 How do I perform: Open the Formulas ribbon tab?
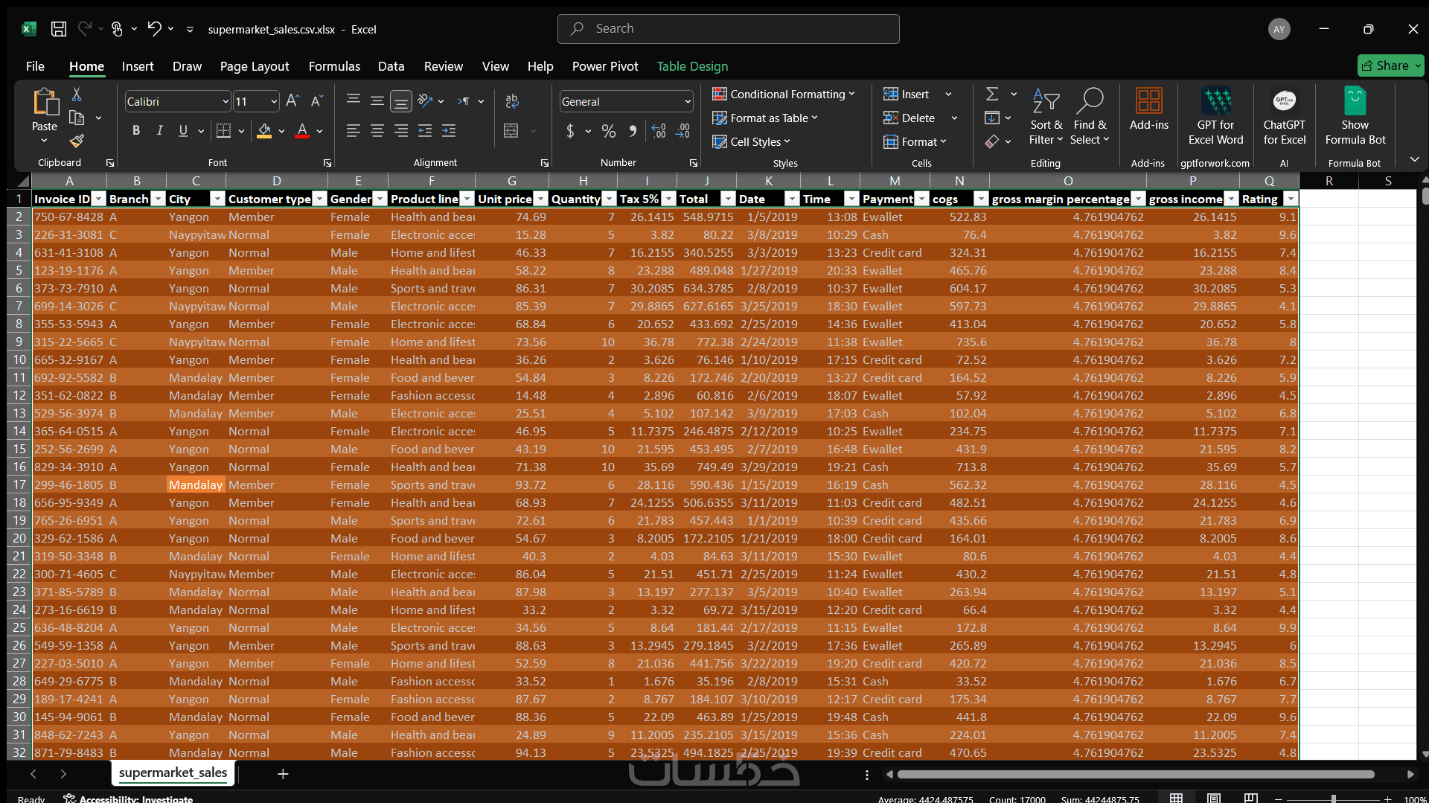334,66
